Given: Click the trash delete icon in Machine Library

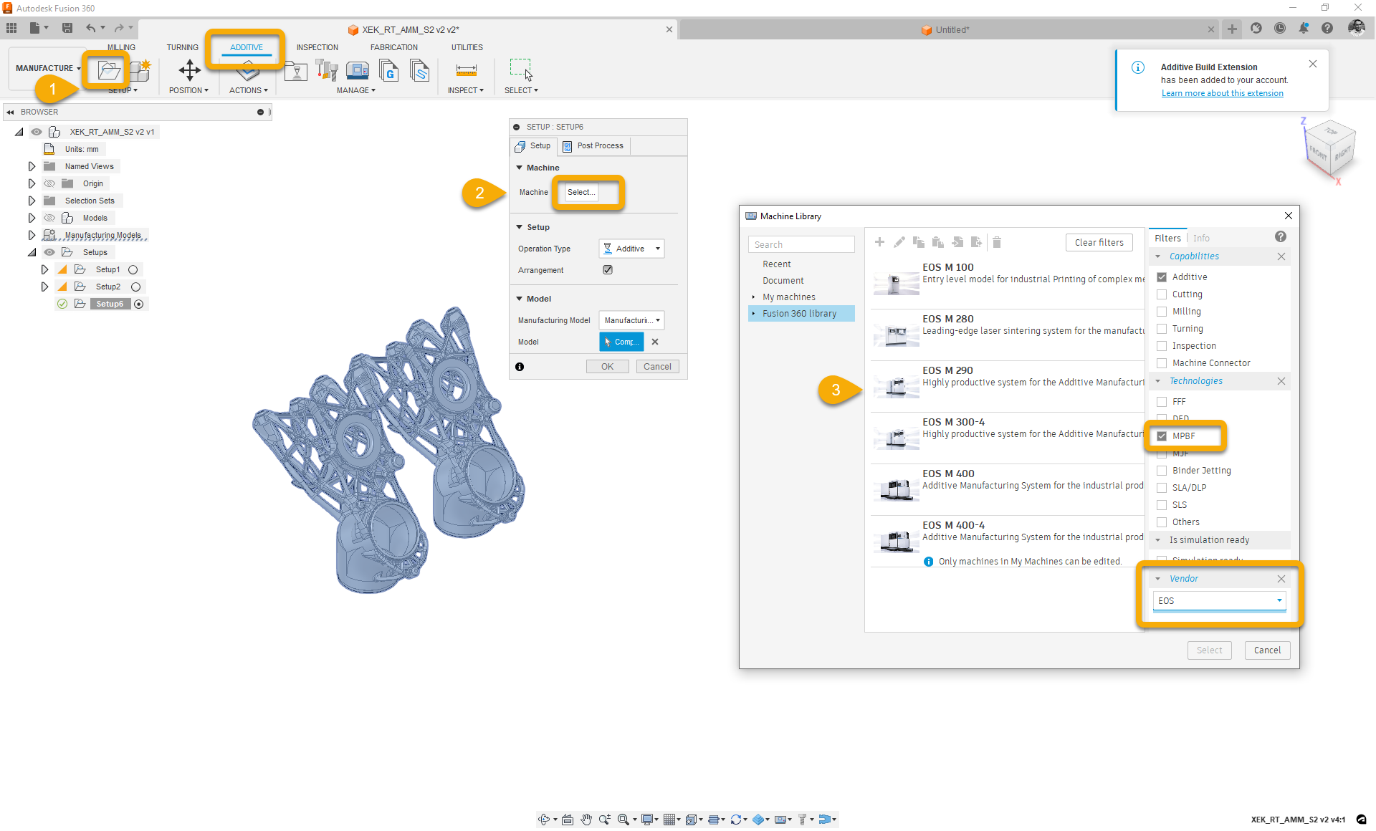Looking at the screenshot, I should tap(996, 242).
